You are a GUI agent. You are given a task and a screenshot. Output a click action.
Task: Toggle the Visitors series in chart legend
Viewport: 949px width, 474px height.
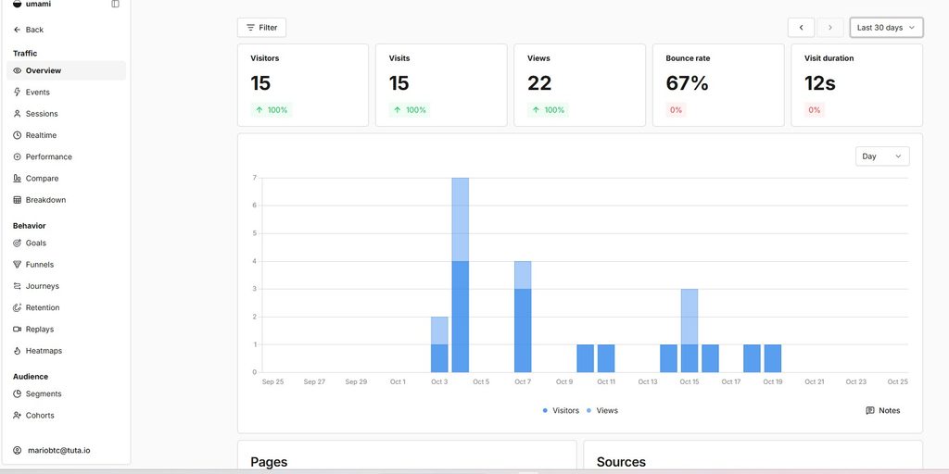(x=561, y=410)
